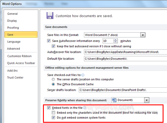Open the Save files format dropdown
This screenshot has height=123, width=167.
point(143,35)
